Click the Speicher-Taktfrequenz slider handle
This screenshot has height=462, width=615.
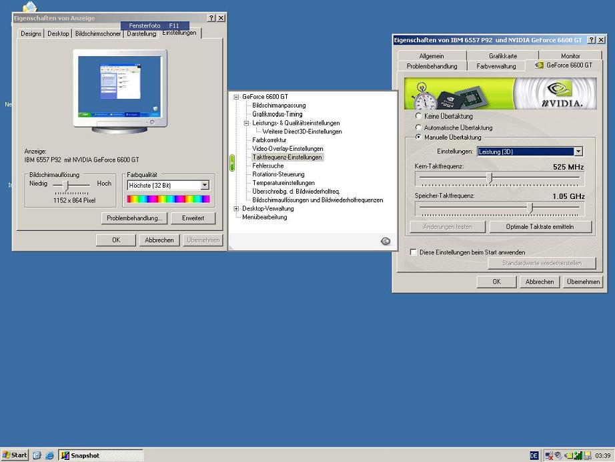click(531, 208)
